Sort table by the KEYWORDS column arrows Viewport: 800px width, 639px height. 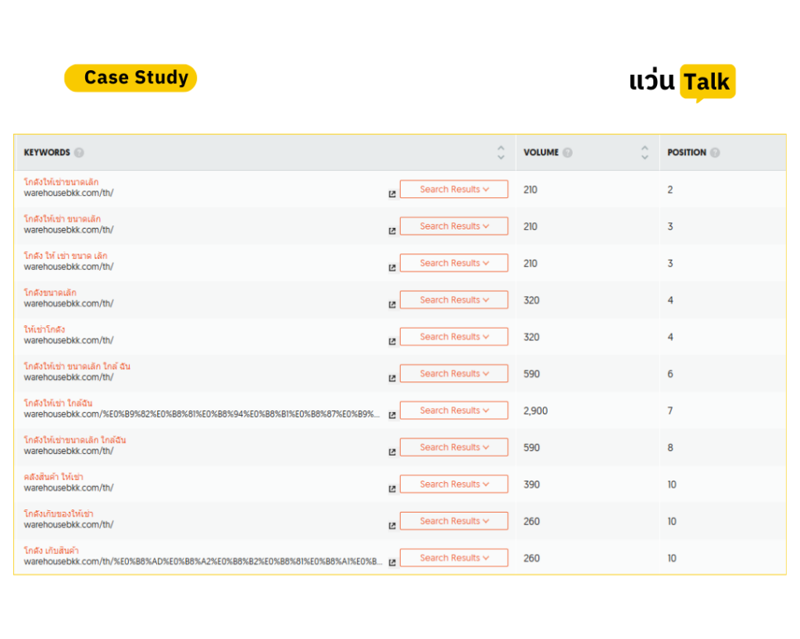501,152
